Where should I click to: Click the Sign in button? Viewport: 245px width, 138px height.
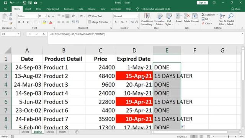point(202,3)
